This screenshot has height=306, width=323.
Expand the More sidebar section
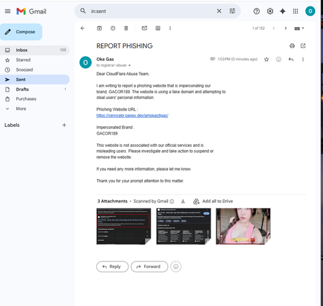tap(35, 109)
